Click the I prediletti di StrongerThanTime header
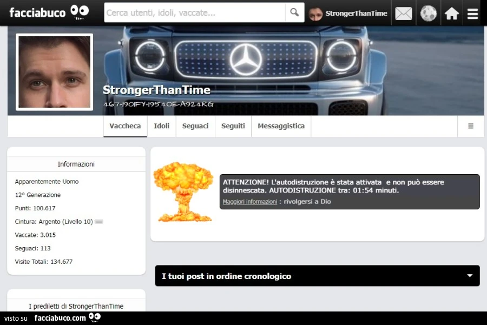Viewport: 487px width, 325px height. 76,306
